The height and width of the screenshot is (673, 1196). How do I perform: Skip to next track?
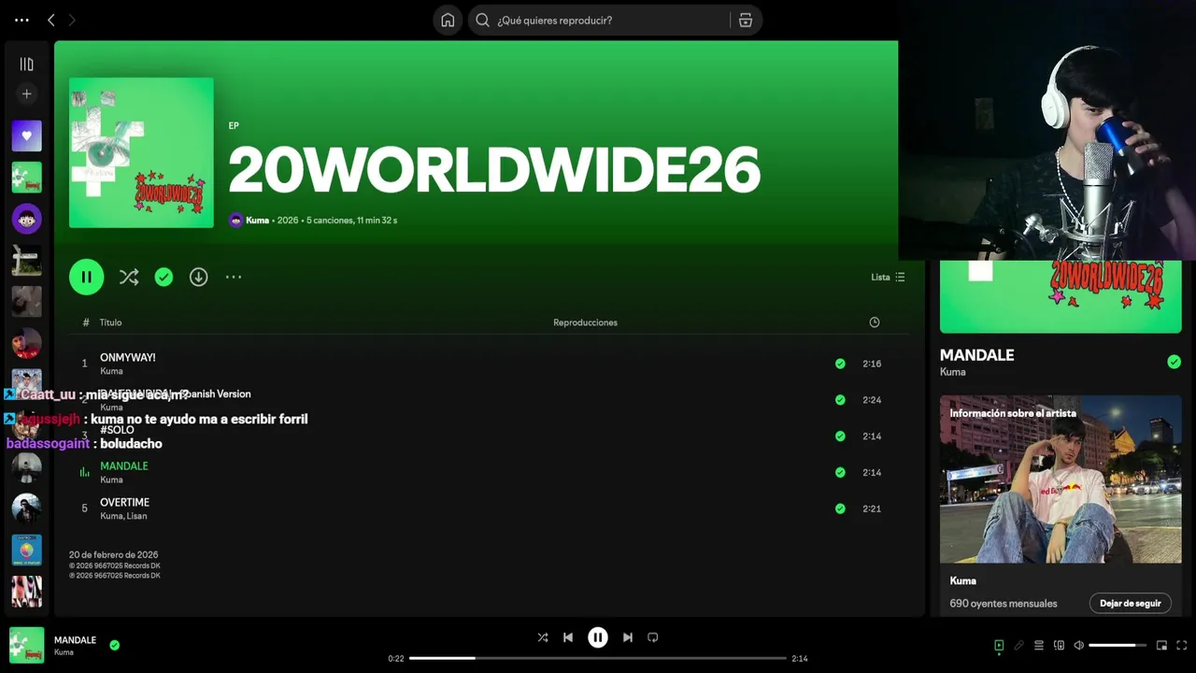(x=628, y=637)
